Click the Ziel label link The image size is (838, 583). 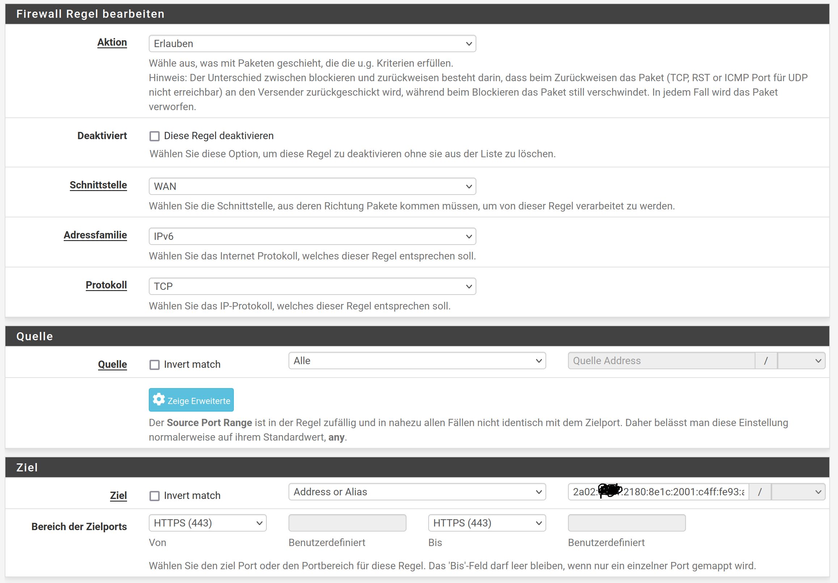click(119, 496)
